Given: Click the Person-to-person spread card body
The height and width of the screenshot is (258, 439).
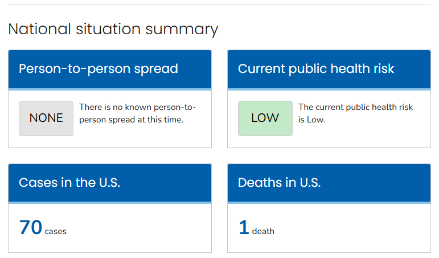Looking at the screenshot, I should point(110,119).
